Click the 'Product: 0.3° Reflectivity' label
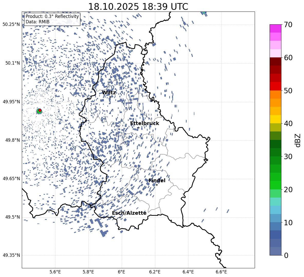The image size is (304, 277). 52,16
